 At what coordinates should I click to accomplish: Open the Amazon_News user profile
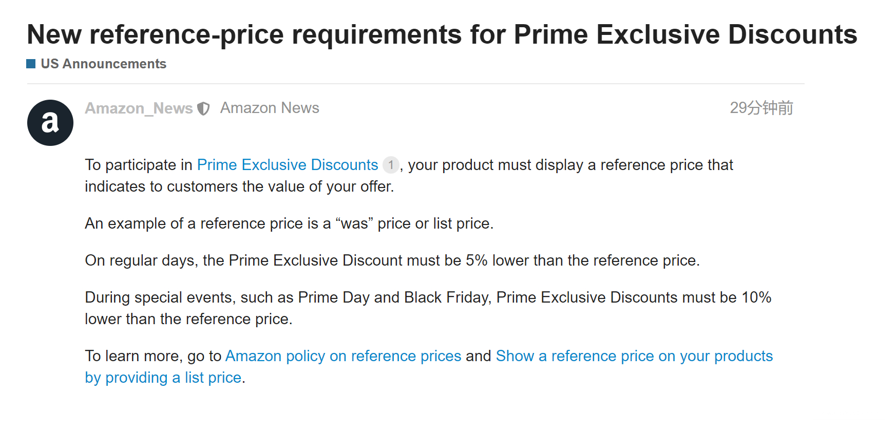(139, 108)
